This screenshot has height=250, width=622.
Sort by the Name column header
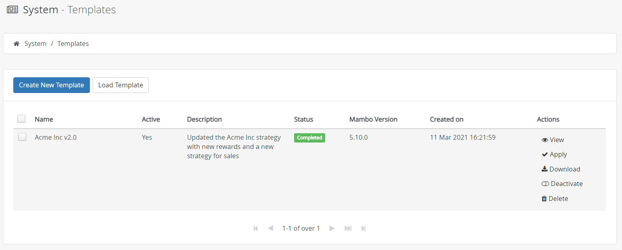point(44,119)
